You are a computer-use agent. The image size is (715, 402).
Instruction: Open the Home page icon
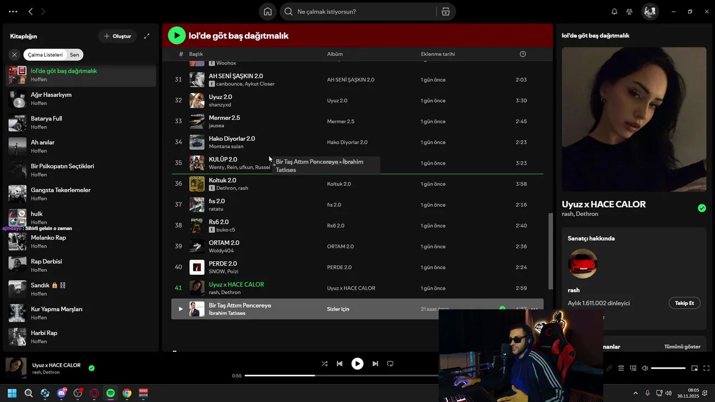268,11
